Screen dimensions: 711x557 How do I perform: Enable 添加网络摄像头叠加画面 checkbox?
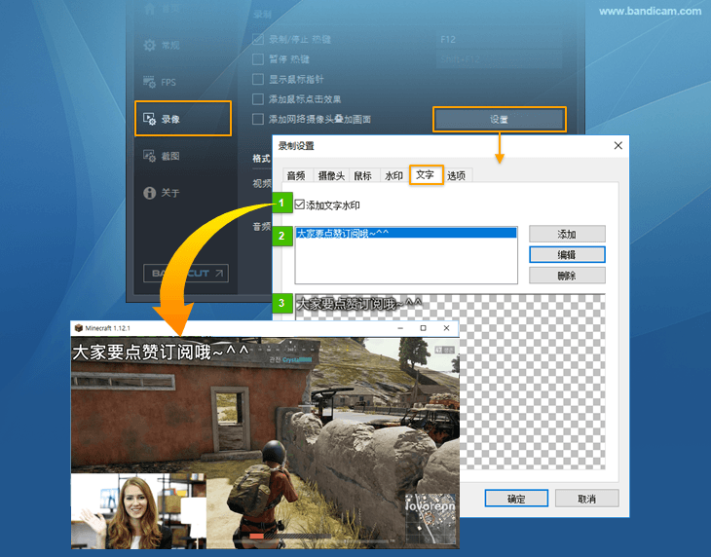click(258, 119)
